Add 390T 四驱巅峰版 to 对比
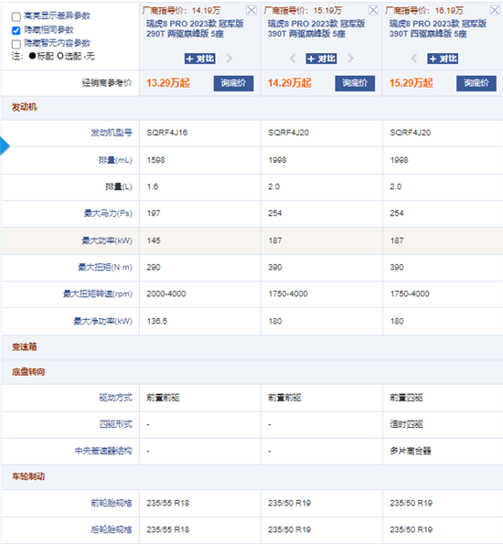Viewport: 503px width, 544px height. pyautogui.click(x=443, y=59)
